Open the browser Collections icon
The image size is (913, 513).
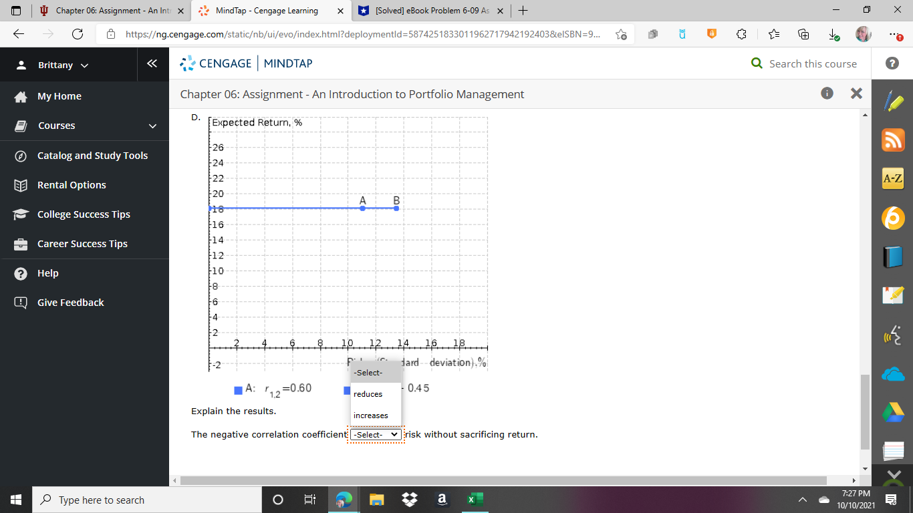coord(803,33)
